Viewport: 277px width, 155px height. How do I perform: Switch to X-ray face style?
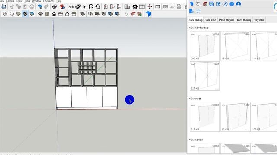coord(5,14)
